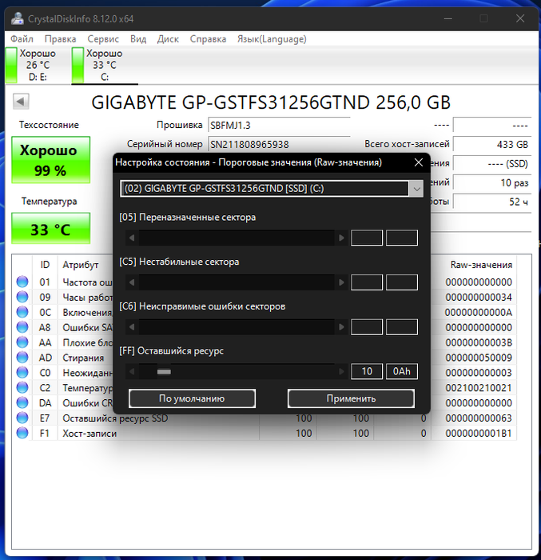541x560 pixels.
Task: Open the Справка menu
Action: pos(208,39)
